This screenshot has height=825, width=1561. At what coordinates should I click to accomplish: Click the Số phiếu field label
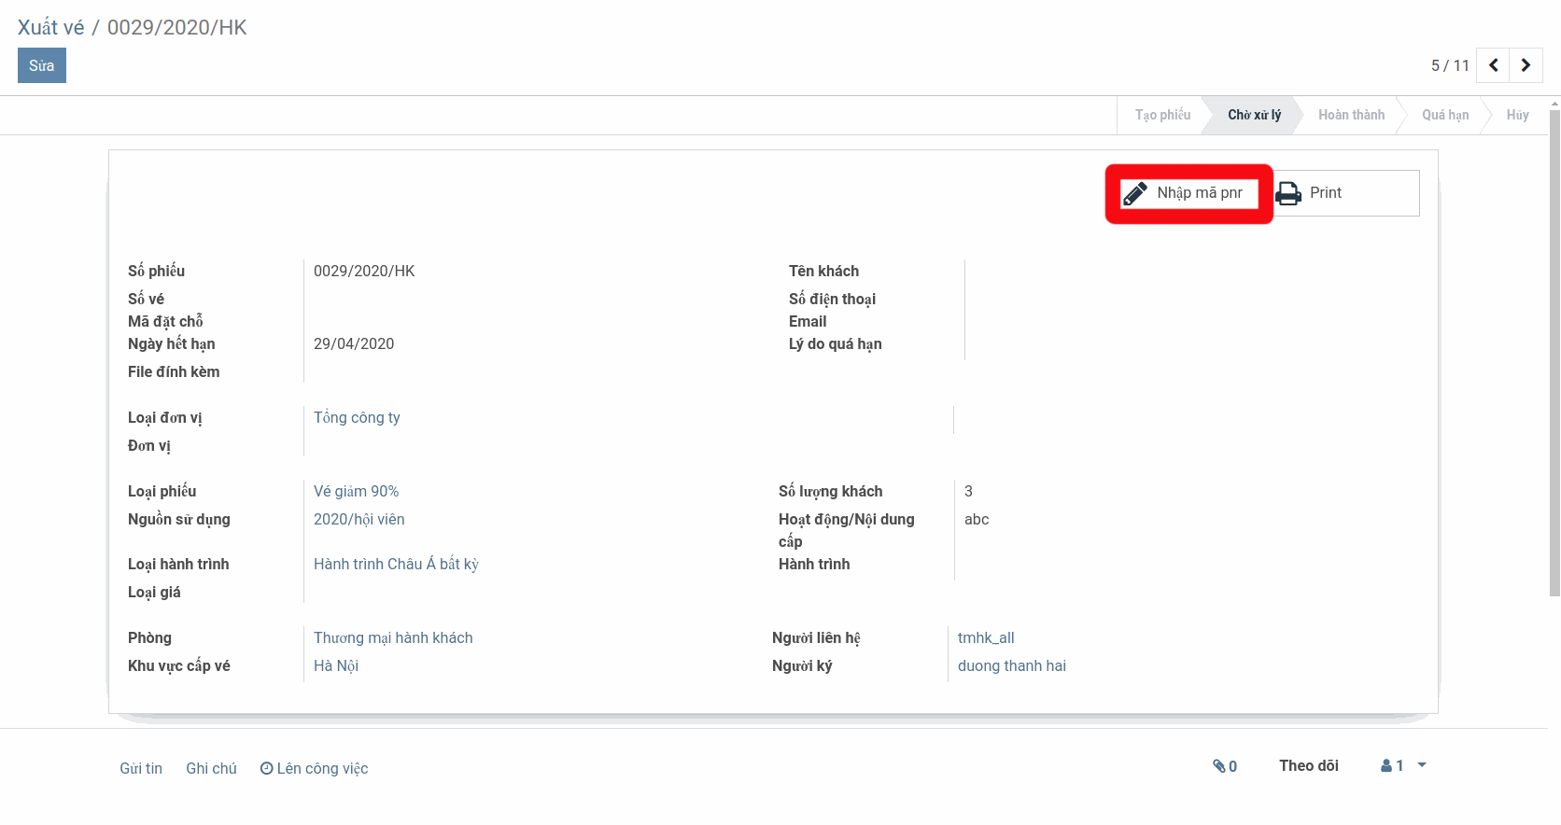pos(156,271)
